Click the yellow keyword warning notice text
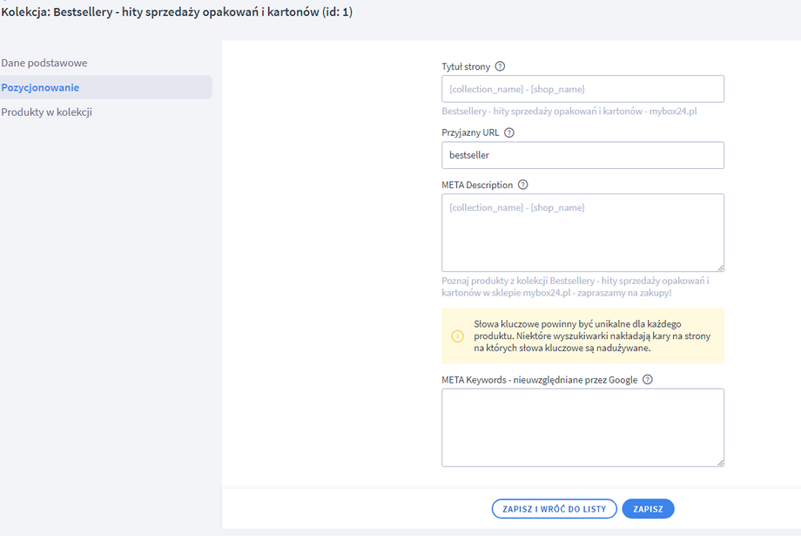Screen dimensions: 801x536 click(x=593, y=336)
